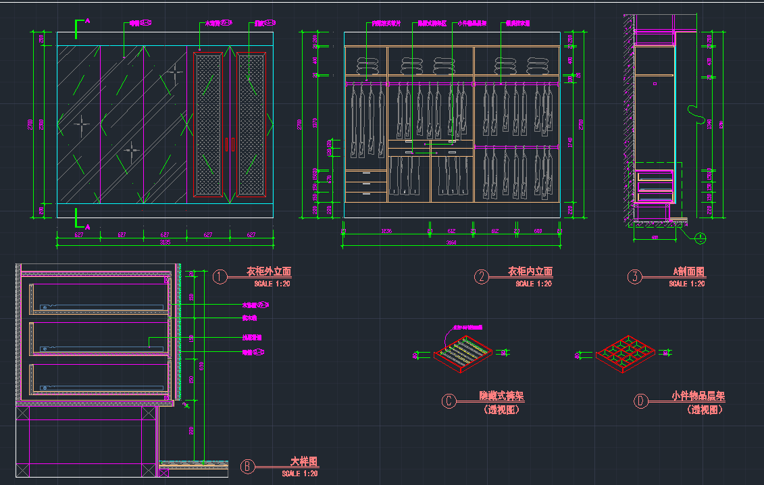
Task: Click the A剖面图 title text
Action: (688, 272)
